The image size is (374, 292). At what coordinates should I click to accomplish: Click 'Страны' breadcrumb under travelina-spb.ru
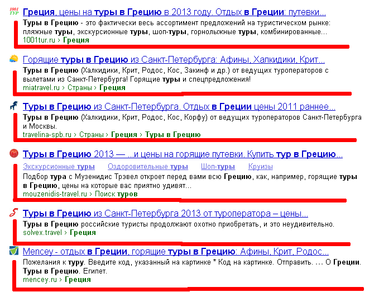92,134
